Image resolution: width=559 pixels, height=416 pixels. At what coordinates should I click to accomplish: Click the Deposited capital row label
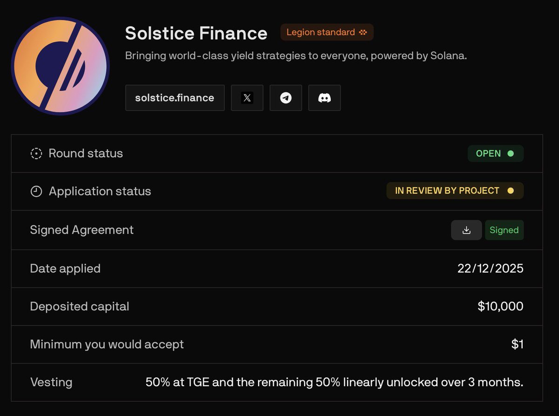point(79,306)
